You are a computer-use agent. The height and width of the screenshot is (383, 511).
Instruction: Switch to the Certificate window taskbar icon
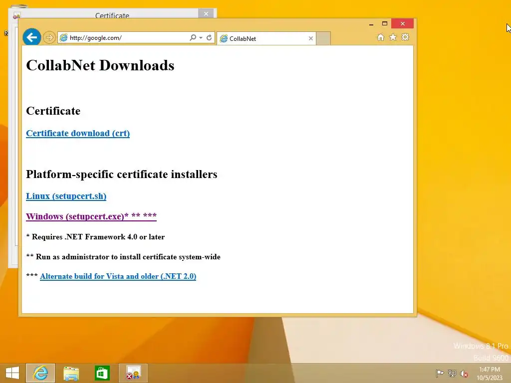(133, 373)
